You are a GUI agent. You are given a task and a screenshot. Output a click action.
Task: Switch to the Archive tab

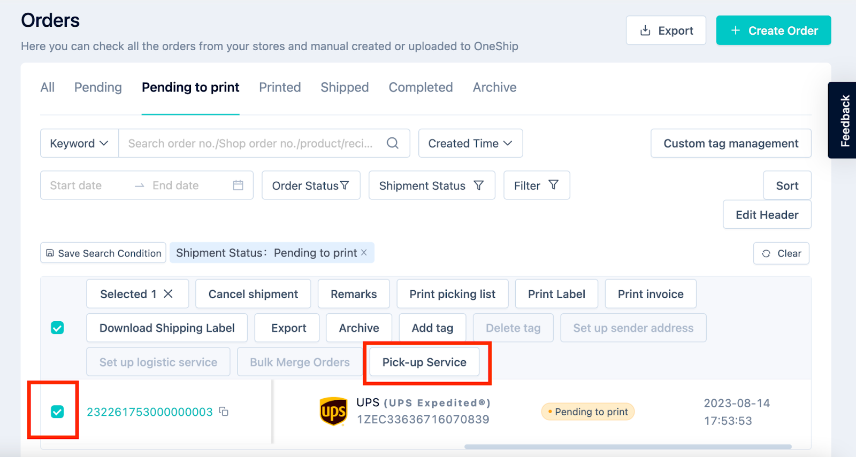pyautogui.click(x=494, y=87)
